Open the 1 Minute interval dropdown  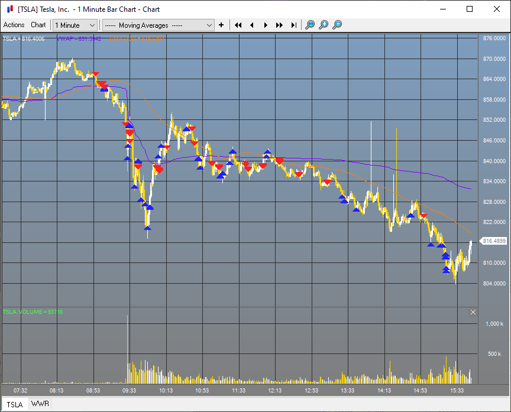click(x=75, y=25)
